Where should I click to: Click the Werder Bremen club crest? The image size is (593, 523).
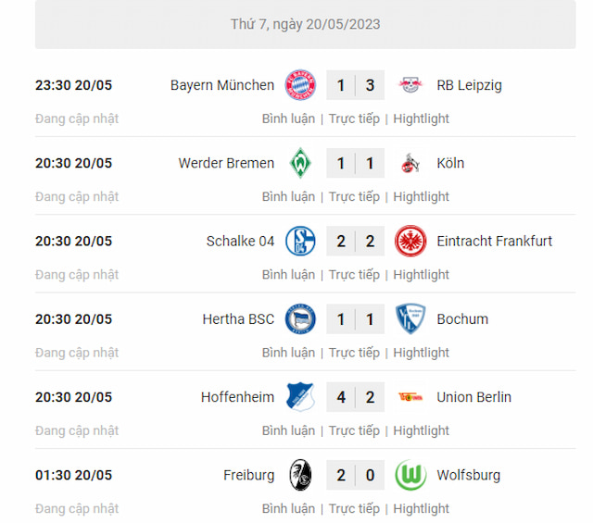pos(300,163)
